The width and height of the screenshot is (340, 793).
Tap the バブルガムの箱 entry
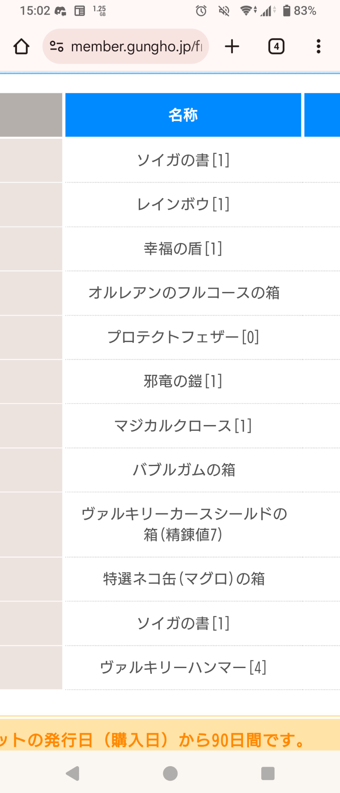point(184,470)
